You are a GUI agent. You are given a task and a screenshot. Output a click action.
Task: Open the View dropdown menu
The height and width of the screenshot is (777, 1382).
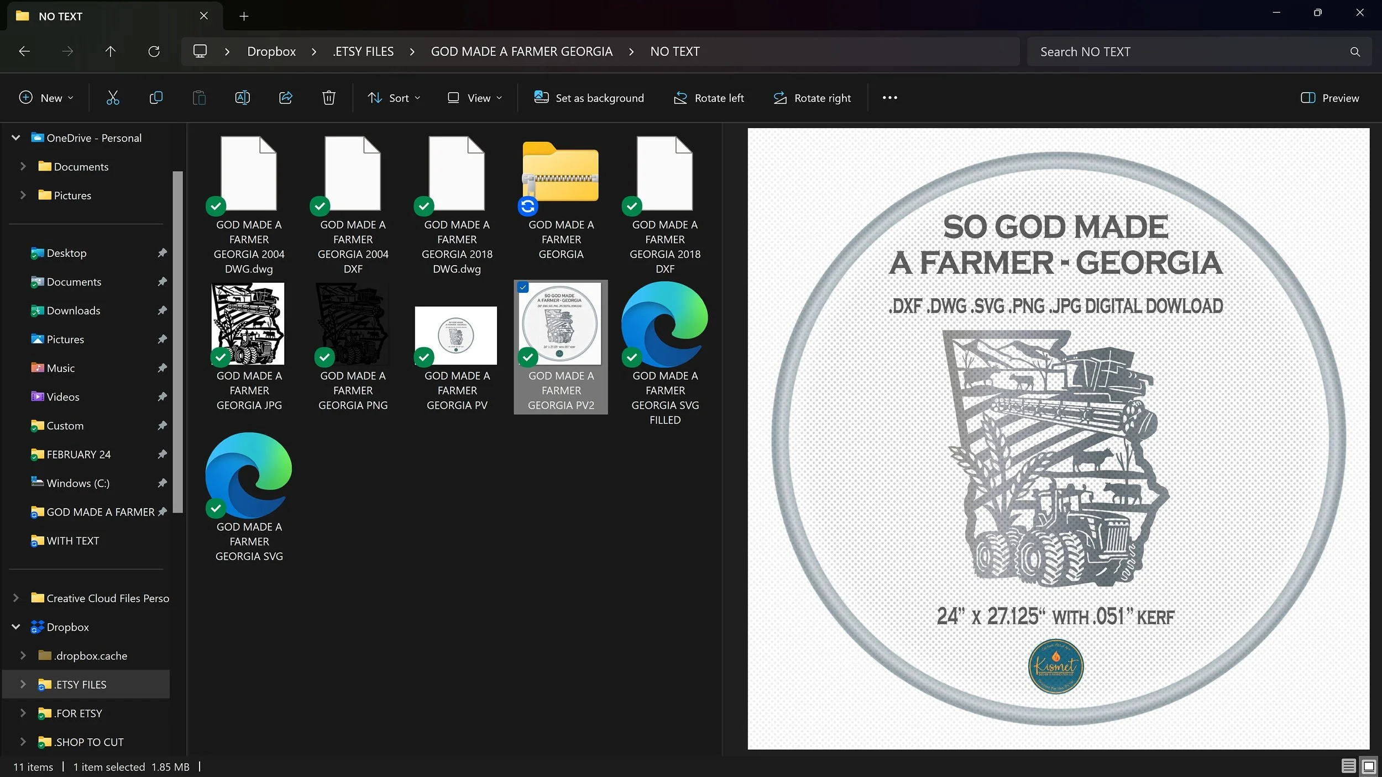click(475, 98)
